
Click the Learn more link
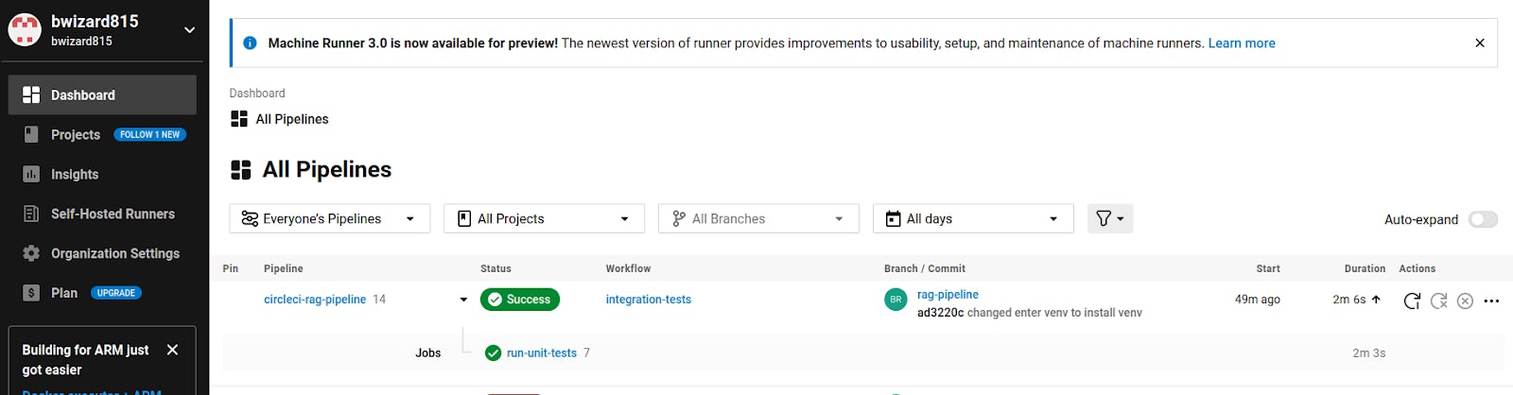(x=1241, y=43)
